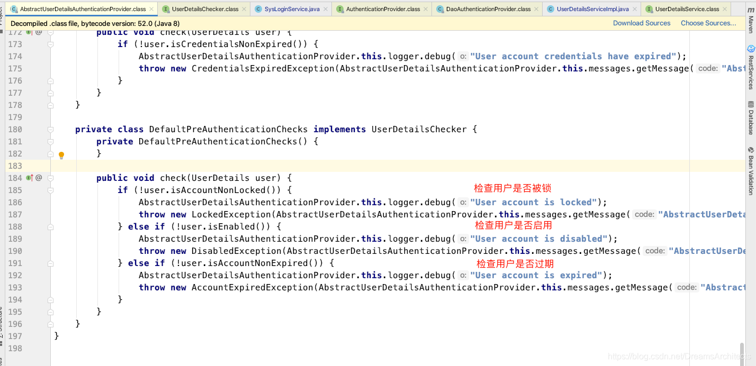This screenshot has height=366, width=756.
Task: Click the Decompiled .class file banner text
Action: coord(95,23)
